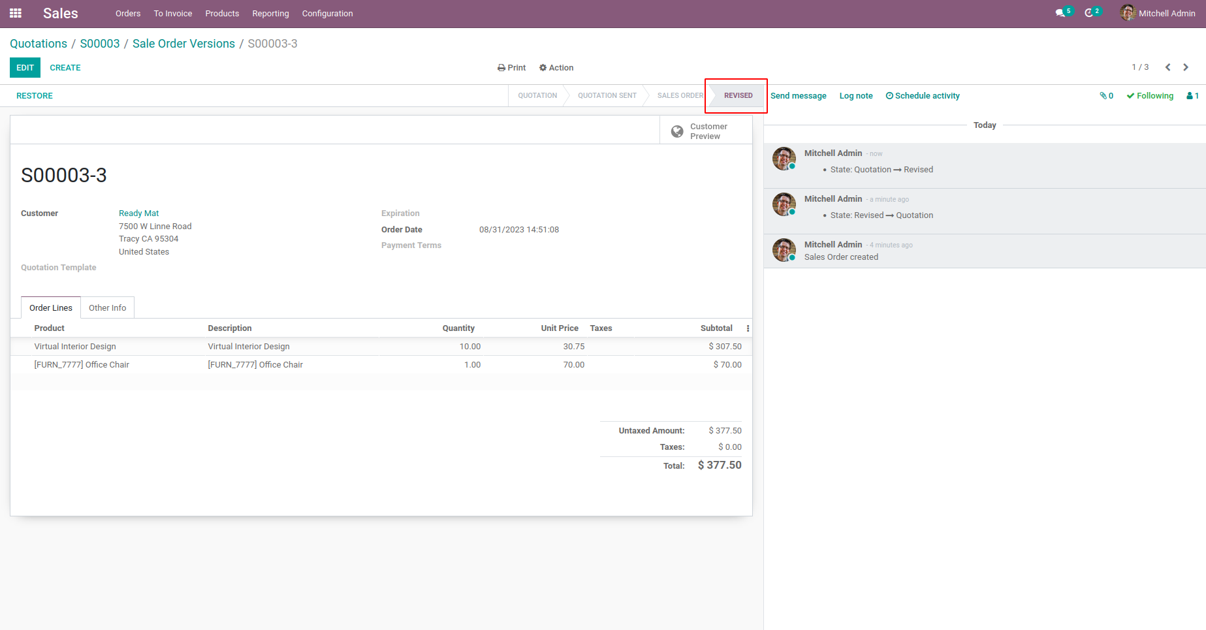Click the QUOTATION status stage

point(537,95)
